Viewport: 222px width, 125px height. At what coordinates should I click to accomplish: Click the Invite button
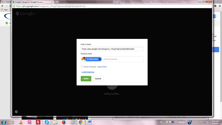point(86,79)
